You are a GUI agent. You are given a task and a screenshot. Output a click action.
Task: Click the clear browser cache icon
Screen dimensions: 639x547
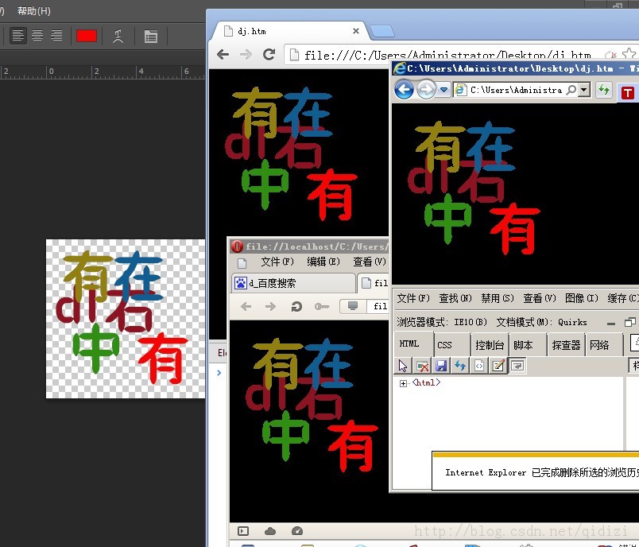[423, 366]
